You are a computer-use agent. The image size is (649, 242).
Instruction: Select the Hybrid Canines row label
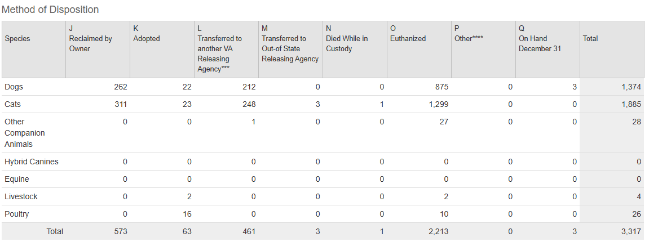pyautogui.click(x=32, y=162)
